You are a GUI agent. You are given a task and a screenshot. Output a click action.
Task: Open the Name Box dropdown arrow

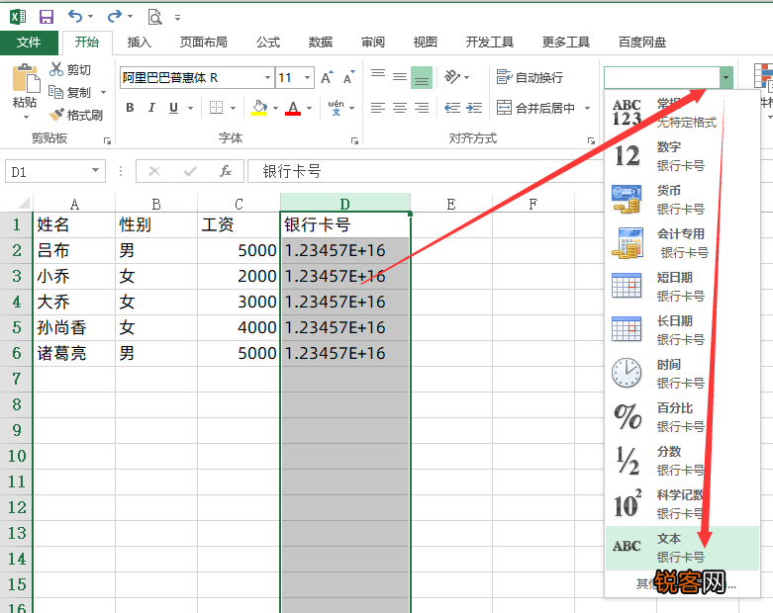tap(95, 171)
